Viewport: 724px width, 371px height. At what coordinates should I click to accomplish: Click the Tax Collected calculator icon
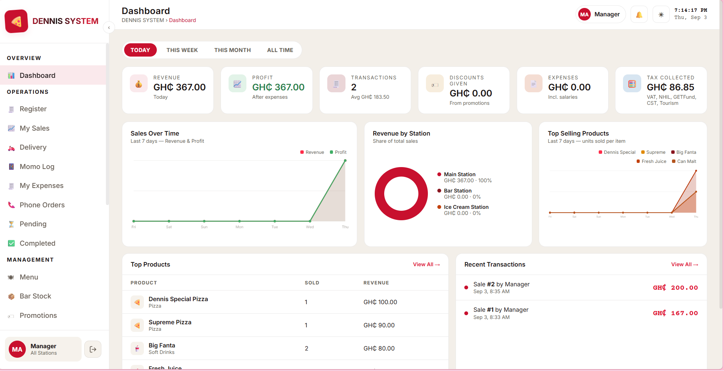pyautogui.click(x=632, y=84)
